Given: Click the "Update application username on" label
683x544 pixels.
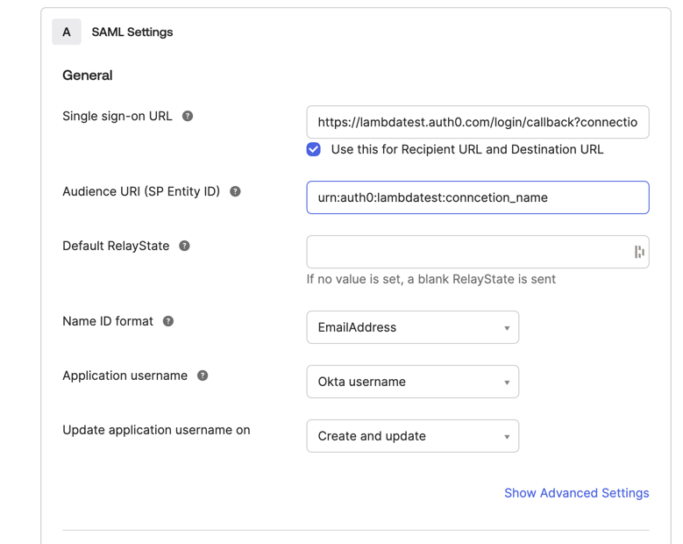Looking at the screenshot, I should click(x=156, y=430).
